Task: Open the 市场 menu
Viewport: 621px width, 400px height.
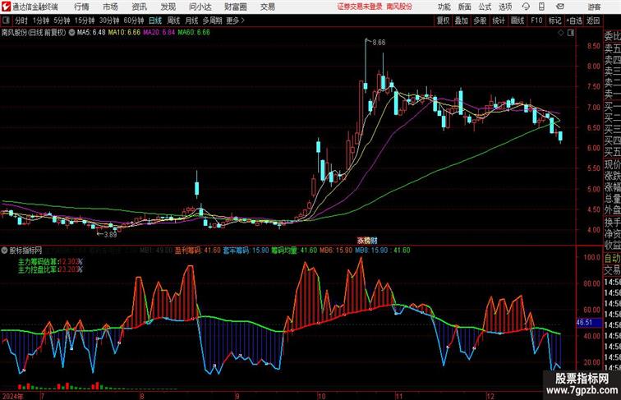Action: coord(110,7)
